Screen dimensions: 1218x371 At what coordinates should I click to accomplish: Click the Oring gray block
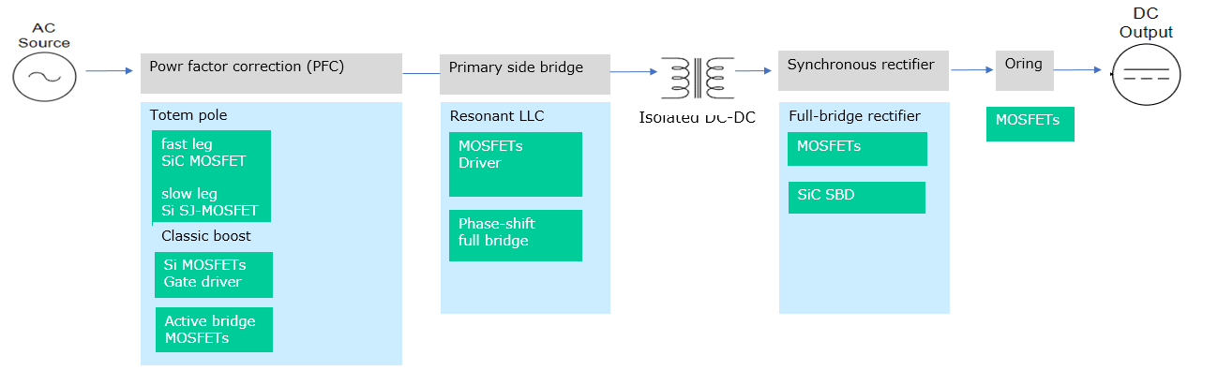[x=1024, y=71]
